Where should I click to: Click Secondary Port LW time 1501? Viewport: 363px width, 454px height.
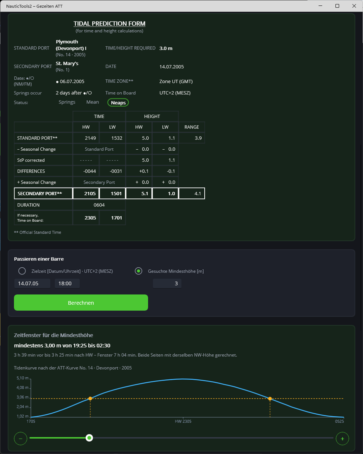click(x=113, y=193)
